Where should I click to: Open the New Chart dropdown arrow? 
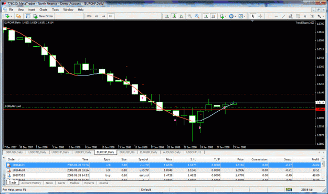click(11, 16)
